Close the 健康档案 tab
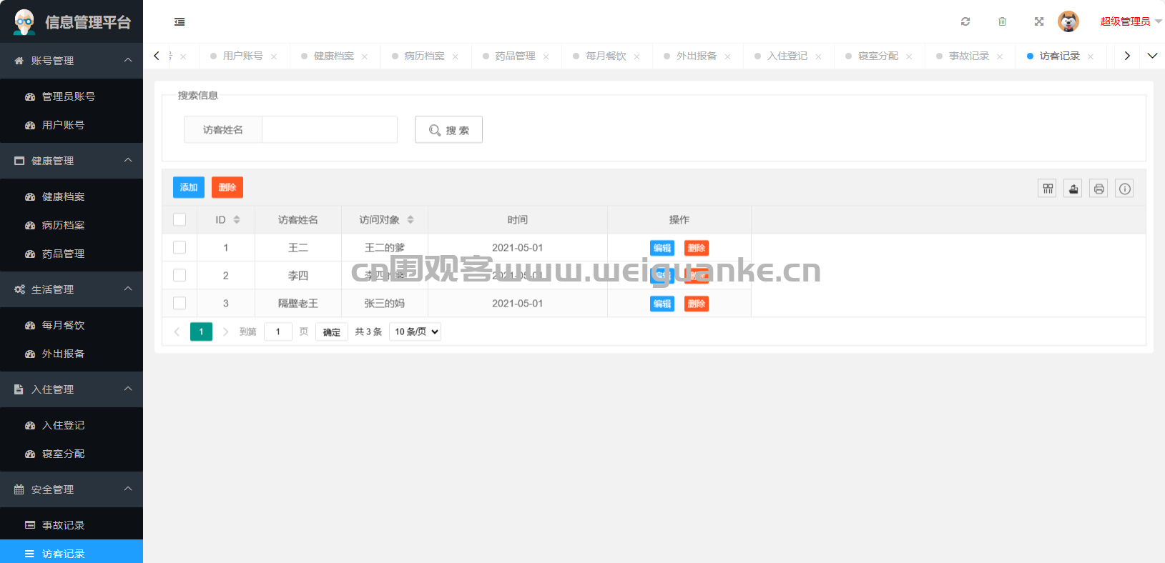Screen dimensions: 1165x563 click(365, 56)
